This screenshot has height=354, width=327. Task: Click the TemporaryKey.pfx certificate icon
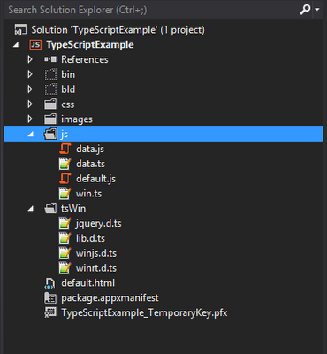click(x=50, y=312)
